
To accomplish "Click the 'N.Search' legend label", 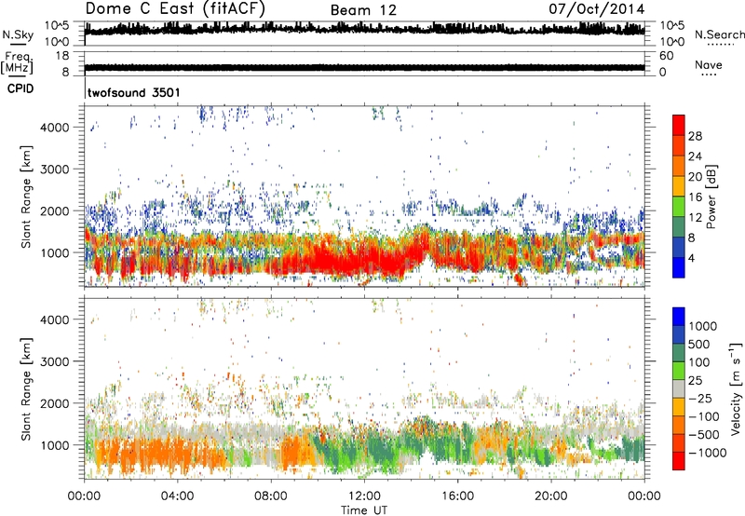I will (x=719, y=34).
